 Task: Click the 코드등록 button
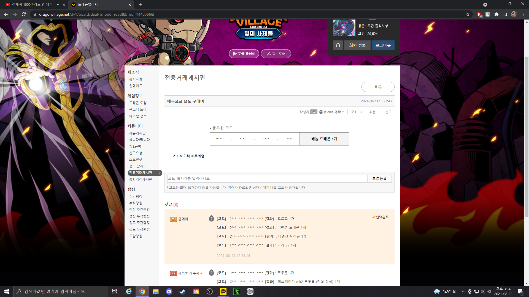pos(379,178)
